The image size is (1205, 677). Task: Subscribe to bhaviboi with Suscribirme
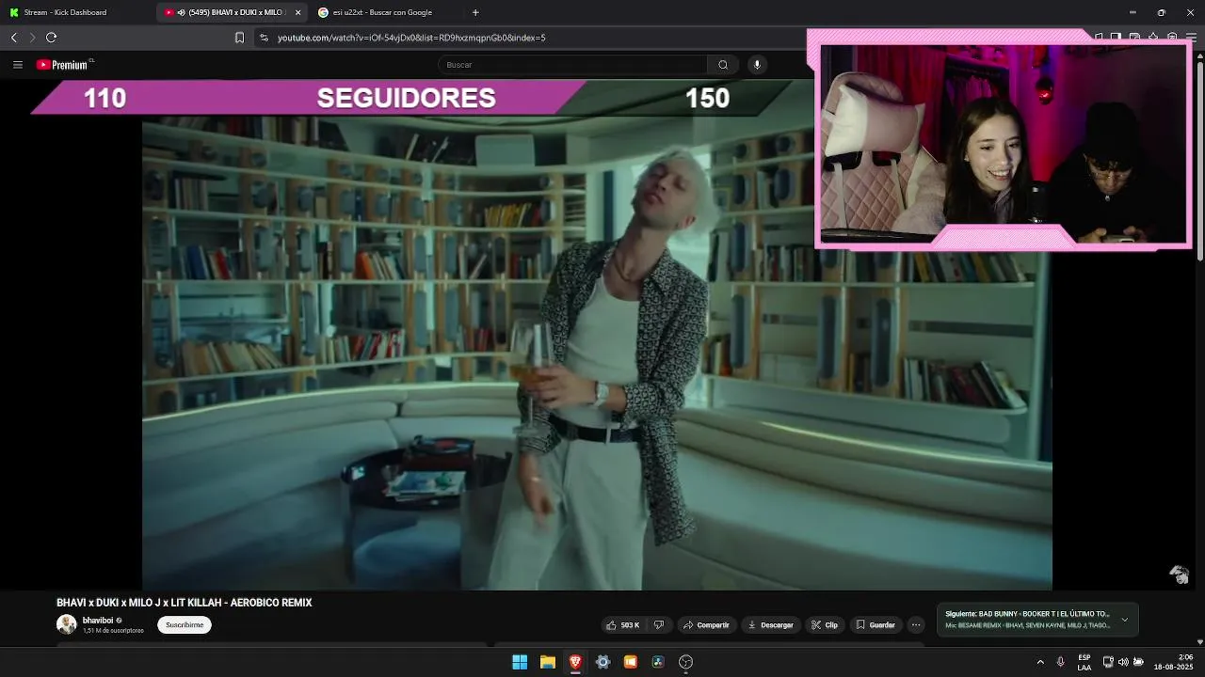185,625
